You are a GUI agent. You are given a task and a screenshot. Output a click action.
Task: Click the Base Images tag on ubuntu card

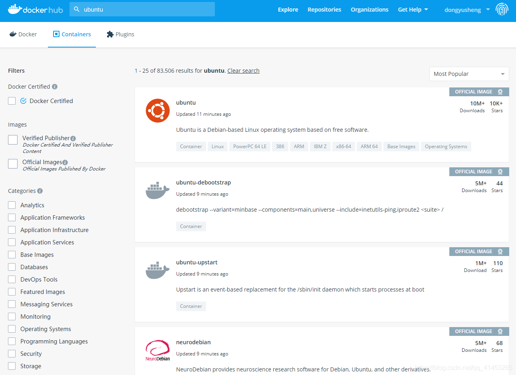[401, 147]
